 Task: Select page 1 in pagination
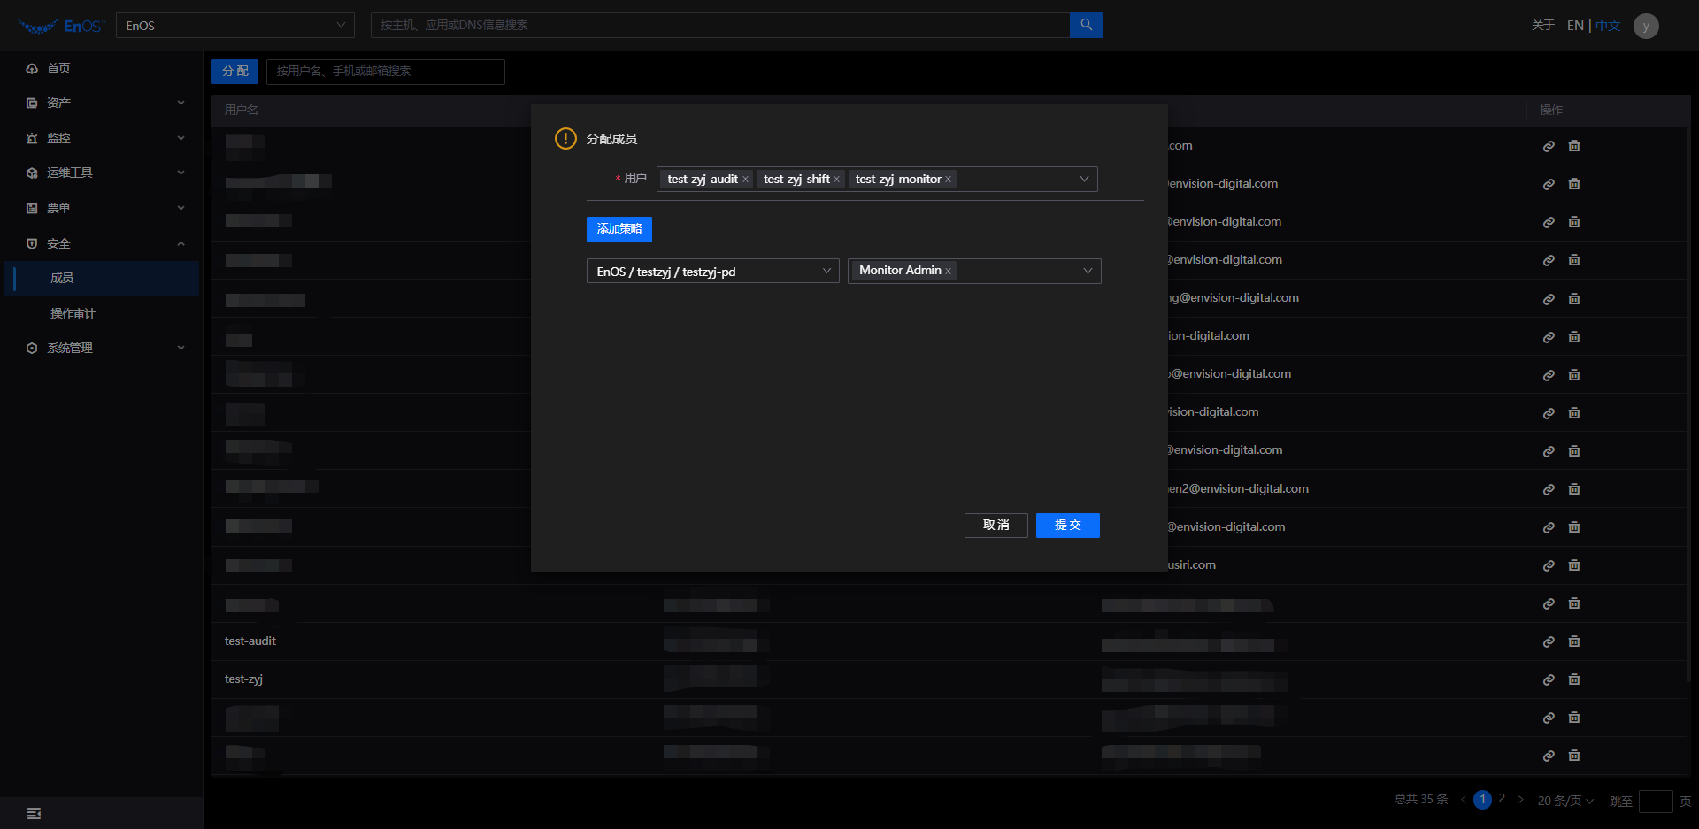(1483, 800)
